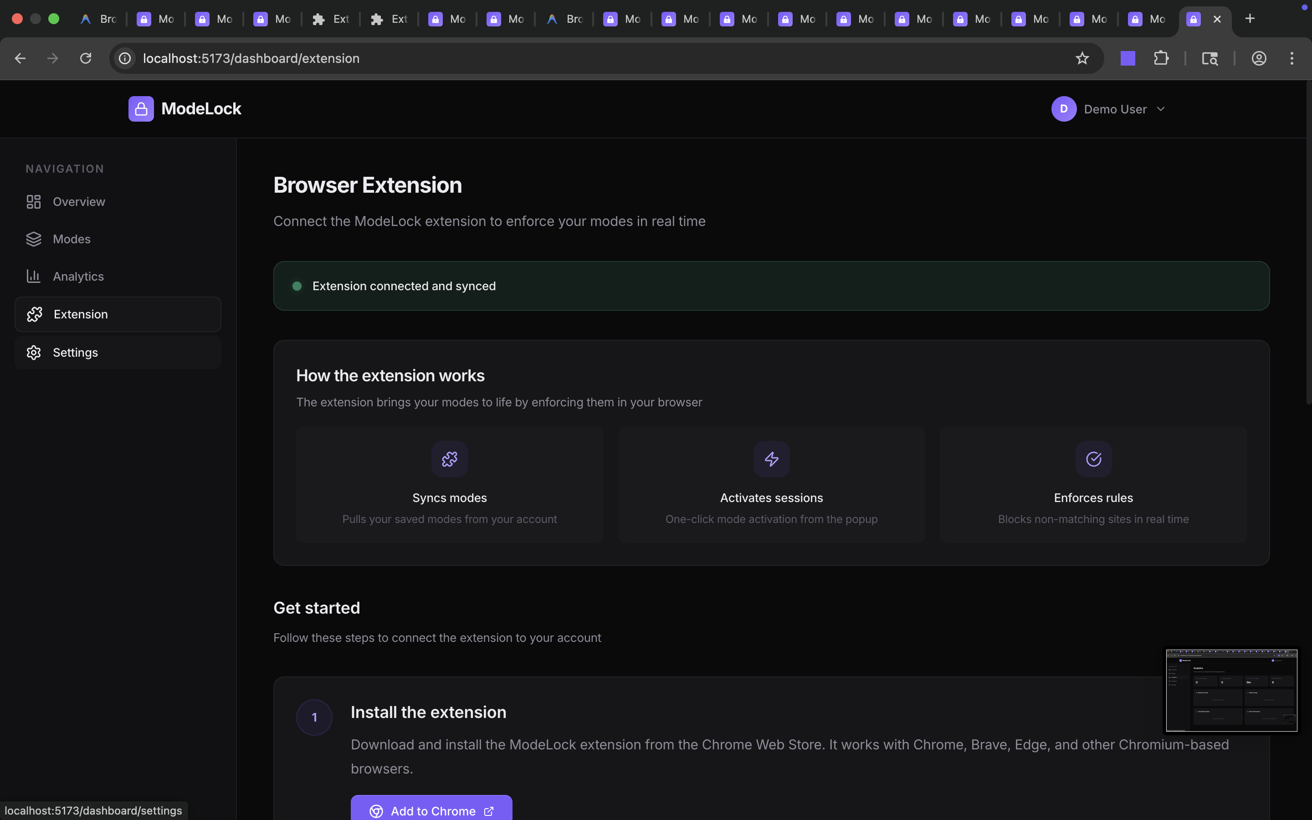
Task: Click the Settings gear icon in sidebar
Action: click(x=34, y=353)
